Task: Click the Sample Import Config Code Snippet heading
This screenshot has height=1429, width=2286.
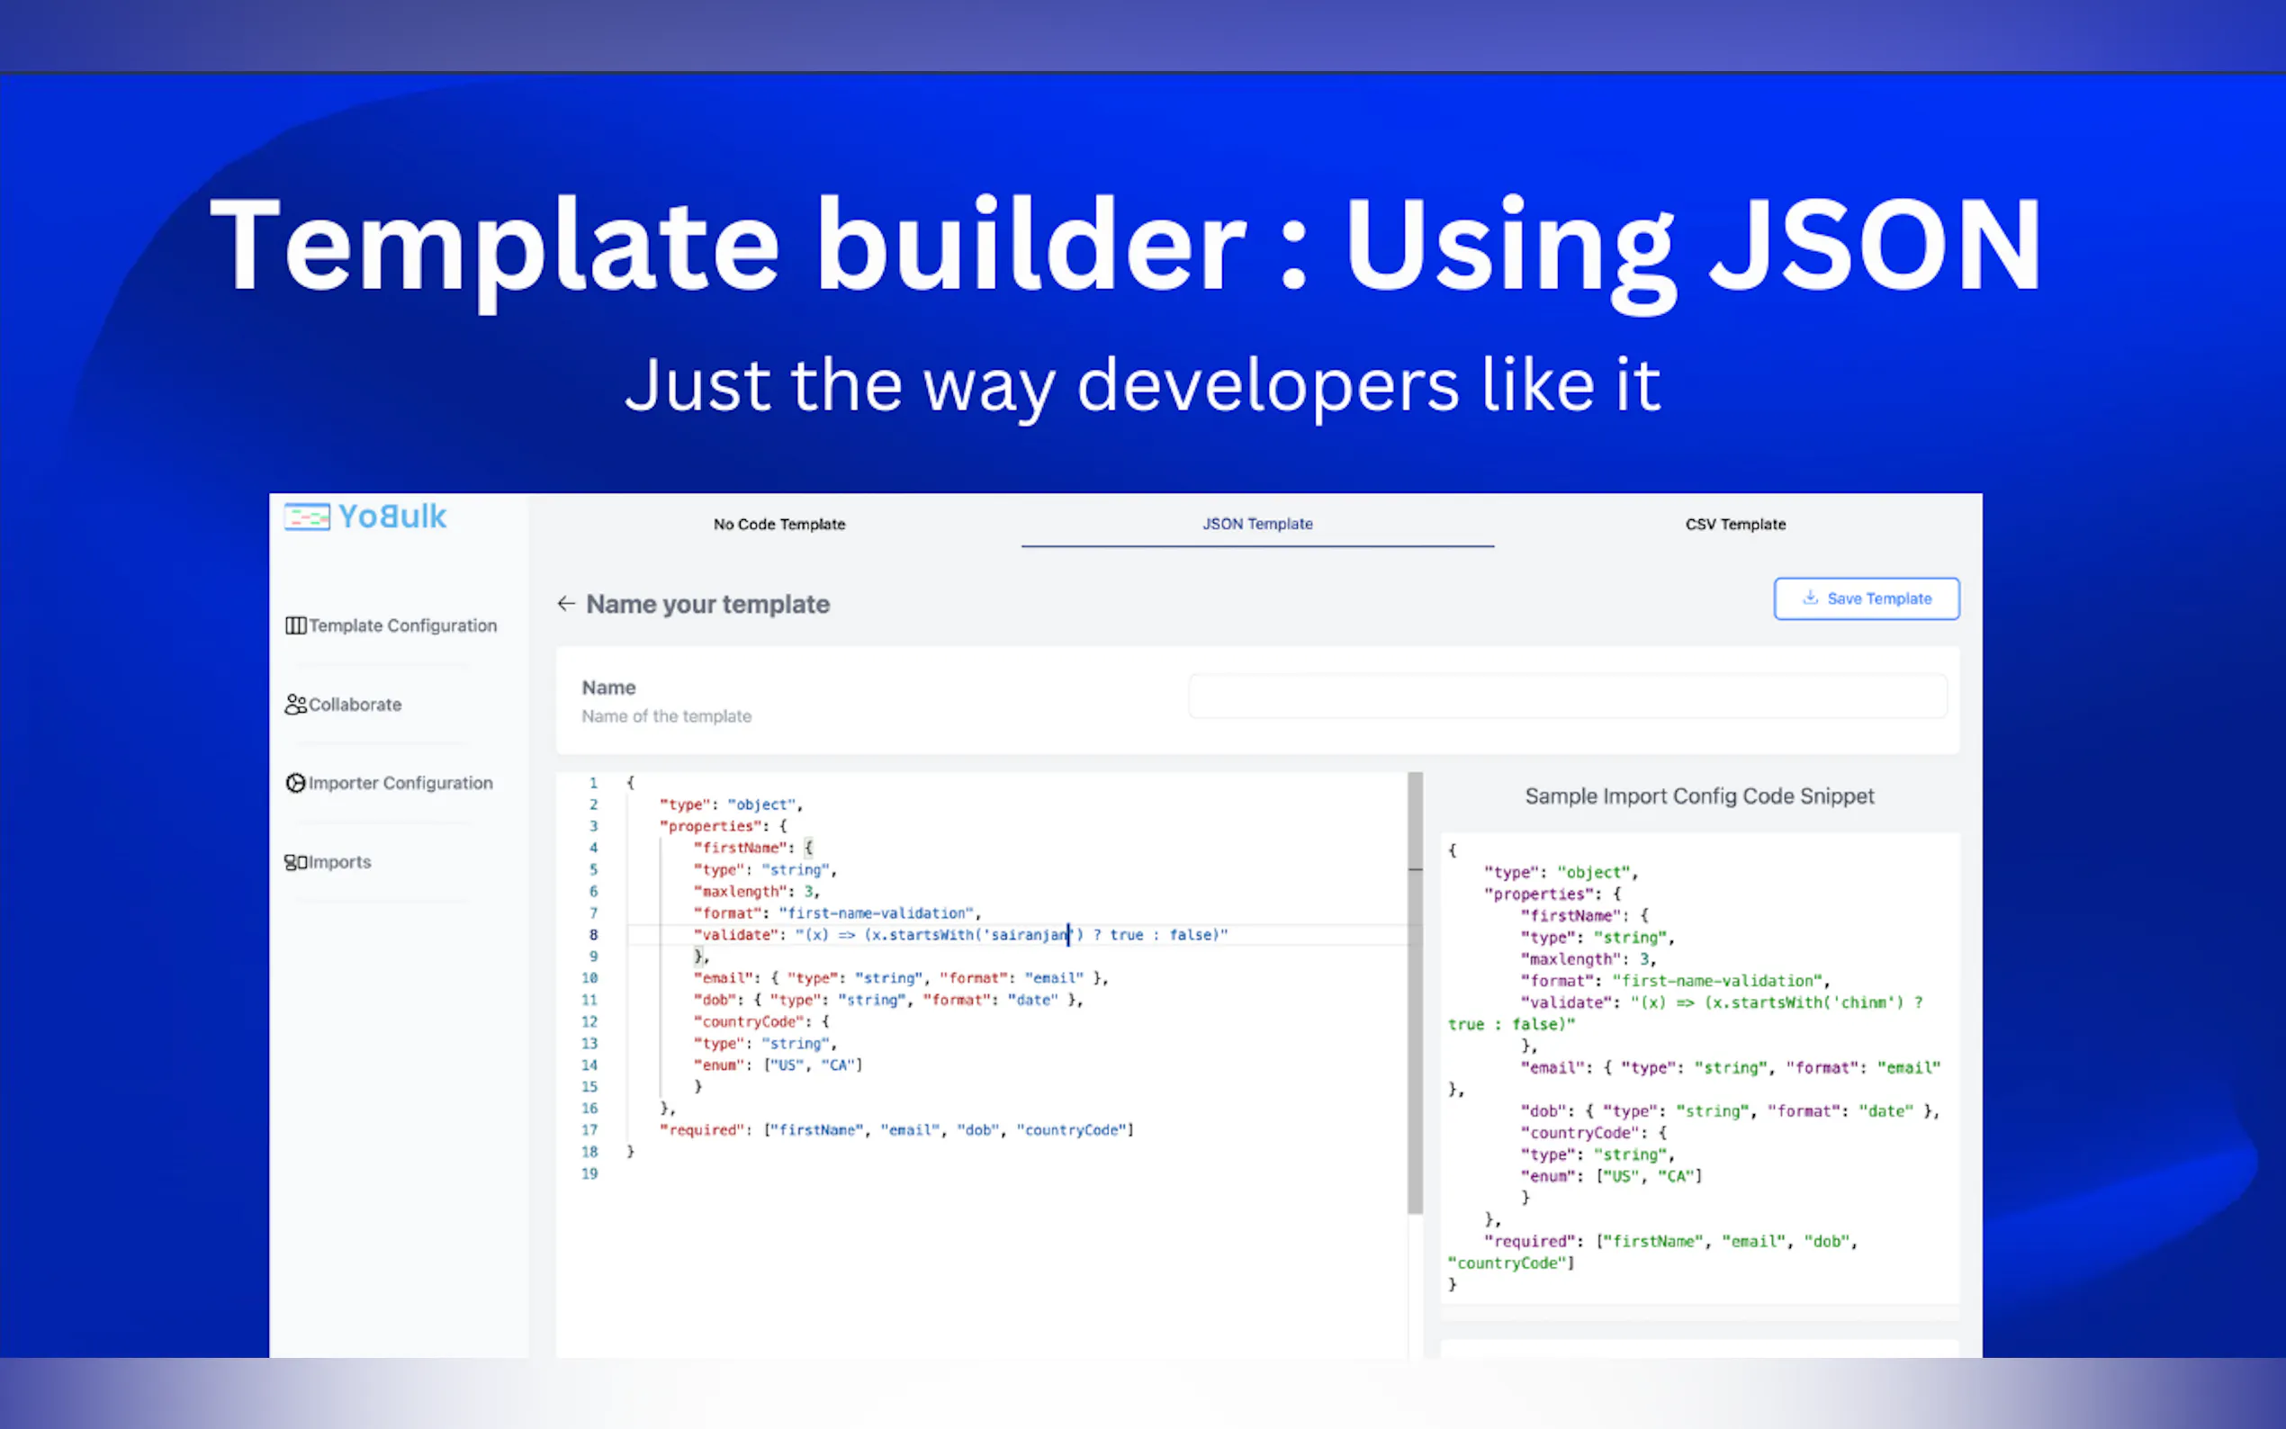Action: (x=1699, y=796)
